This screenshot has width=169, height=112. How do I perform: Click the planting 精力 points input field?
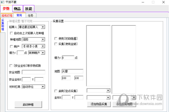click(20, 53)
